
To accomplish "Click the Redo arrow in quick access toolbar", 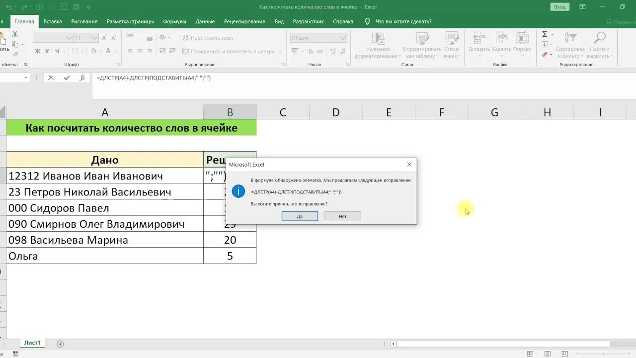I will (x=25, y=7).
